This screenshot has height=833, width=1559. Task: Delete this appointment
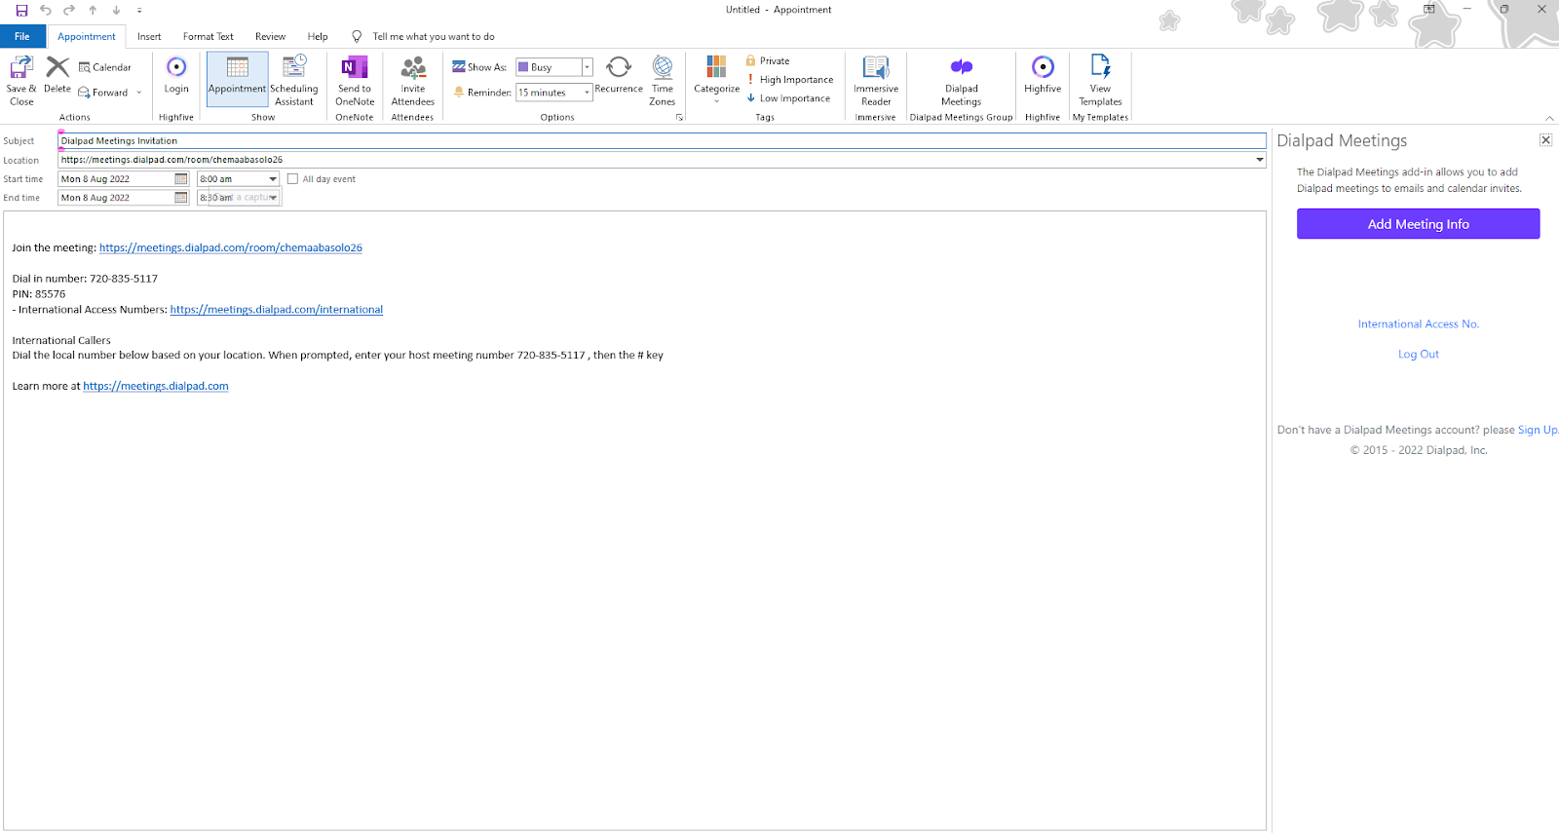[57, 75]
